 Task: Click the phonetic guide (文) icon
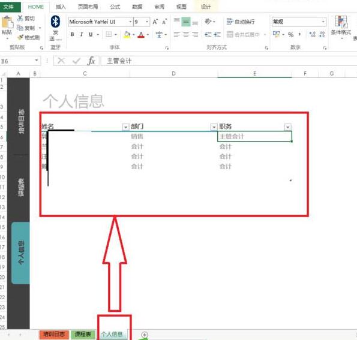pos(159,35)
